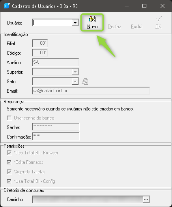Click the Exclui button
The height and width of the screenshot is (207, 172).
click(136, 27)
